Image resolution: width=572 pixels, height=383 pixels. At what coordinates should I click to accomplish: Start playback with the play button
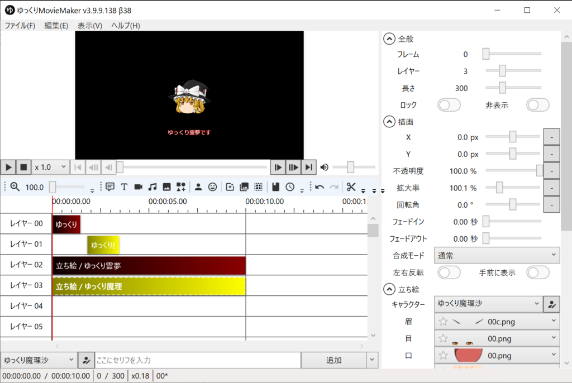pyautogui.click(x=8, y=167)
